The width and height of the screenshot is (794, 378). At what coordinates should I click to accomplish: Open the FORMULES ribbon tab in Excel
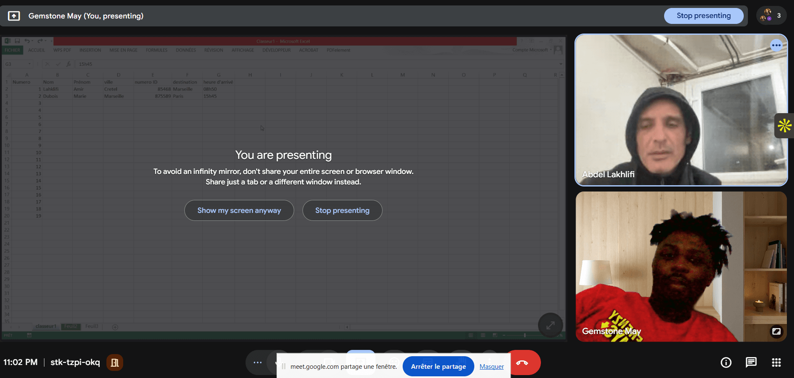click(157, 50)
